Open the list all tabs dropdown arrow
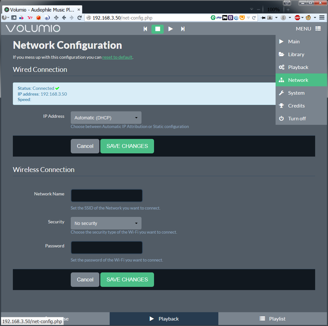 pos(252,9)
